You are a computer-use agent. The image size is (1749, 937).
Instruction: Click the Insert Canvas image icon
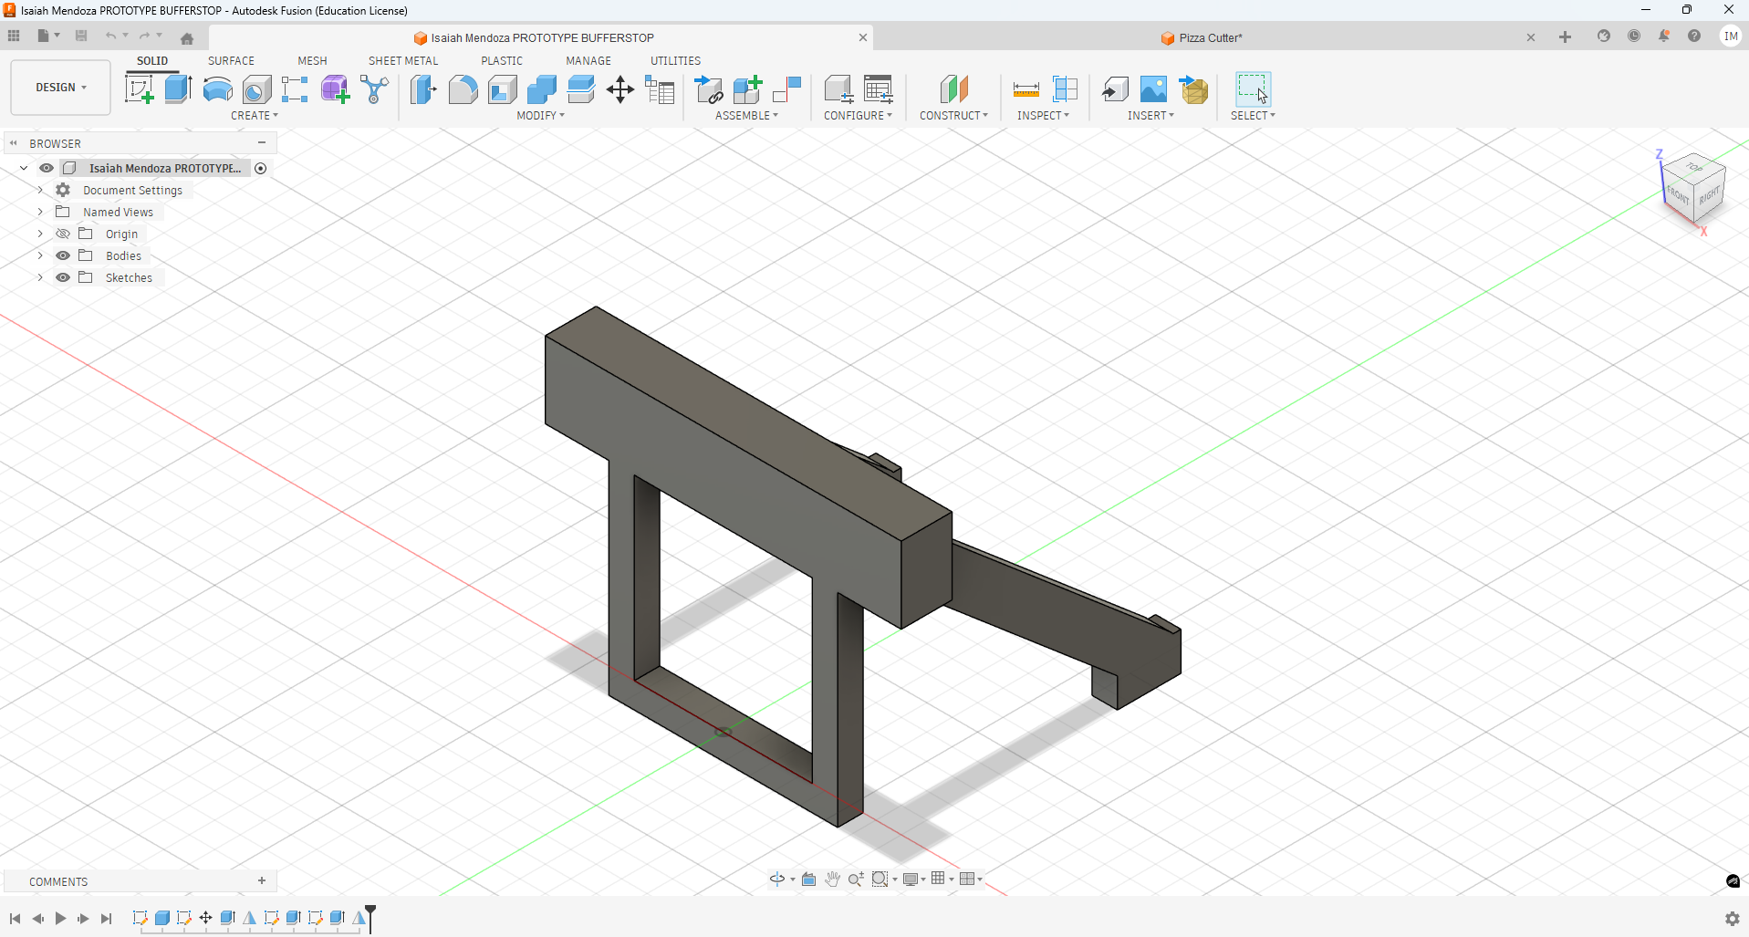1153,89
